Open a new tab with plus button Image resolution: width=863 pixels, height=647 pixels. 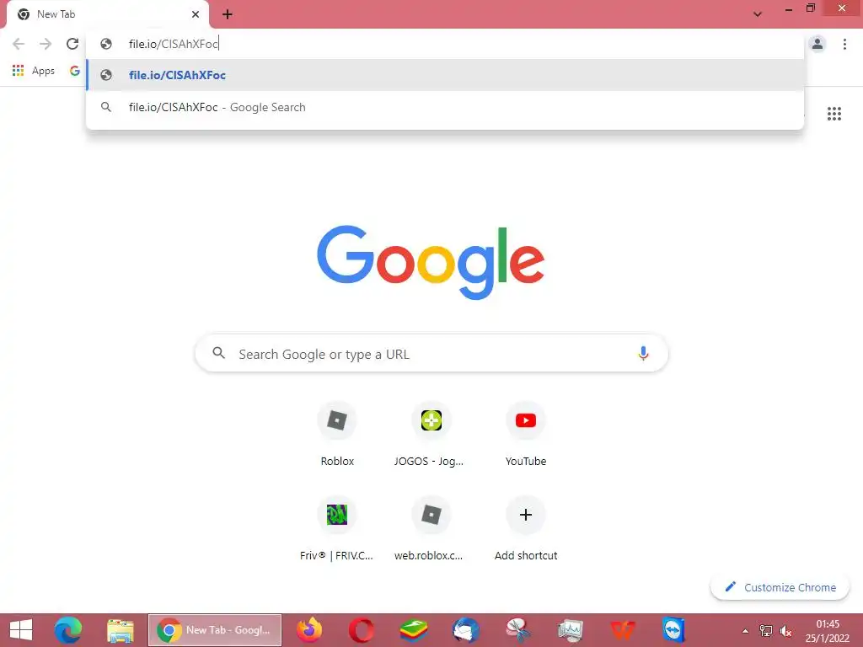[x=228, y=14]
